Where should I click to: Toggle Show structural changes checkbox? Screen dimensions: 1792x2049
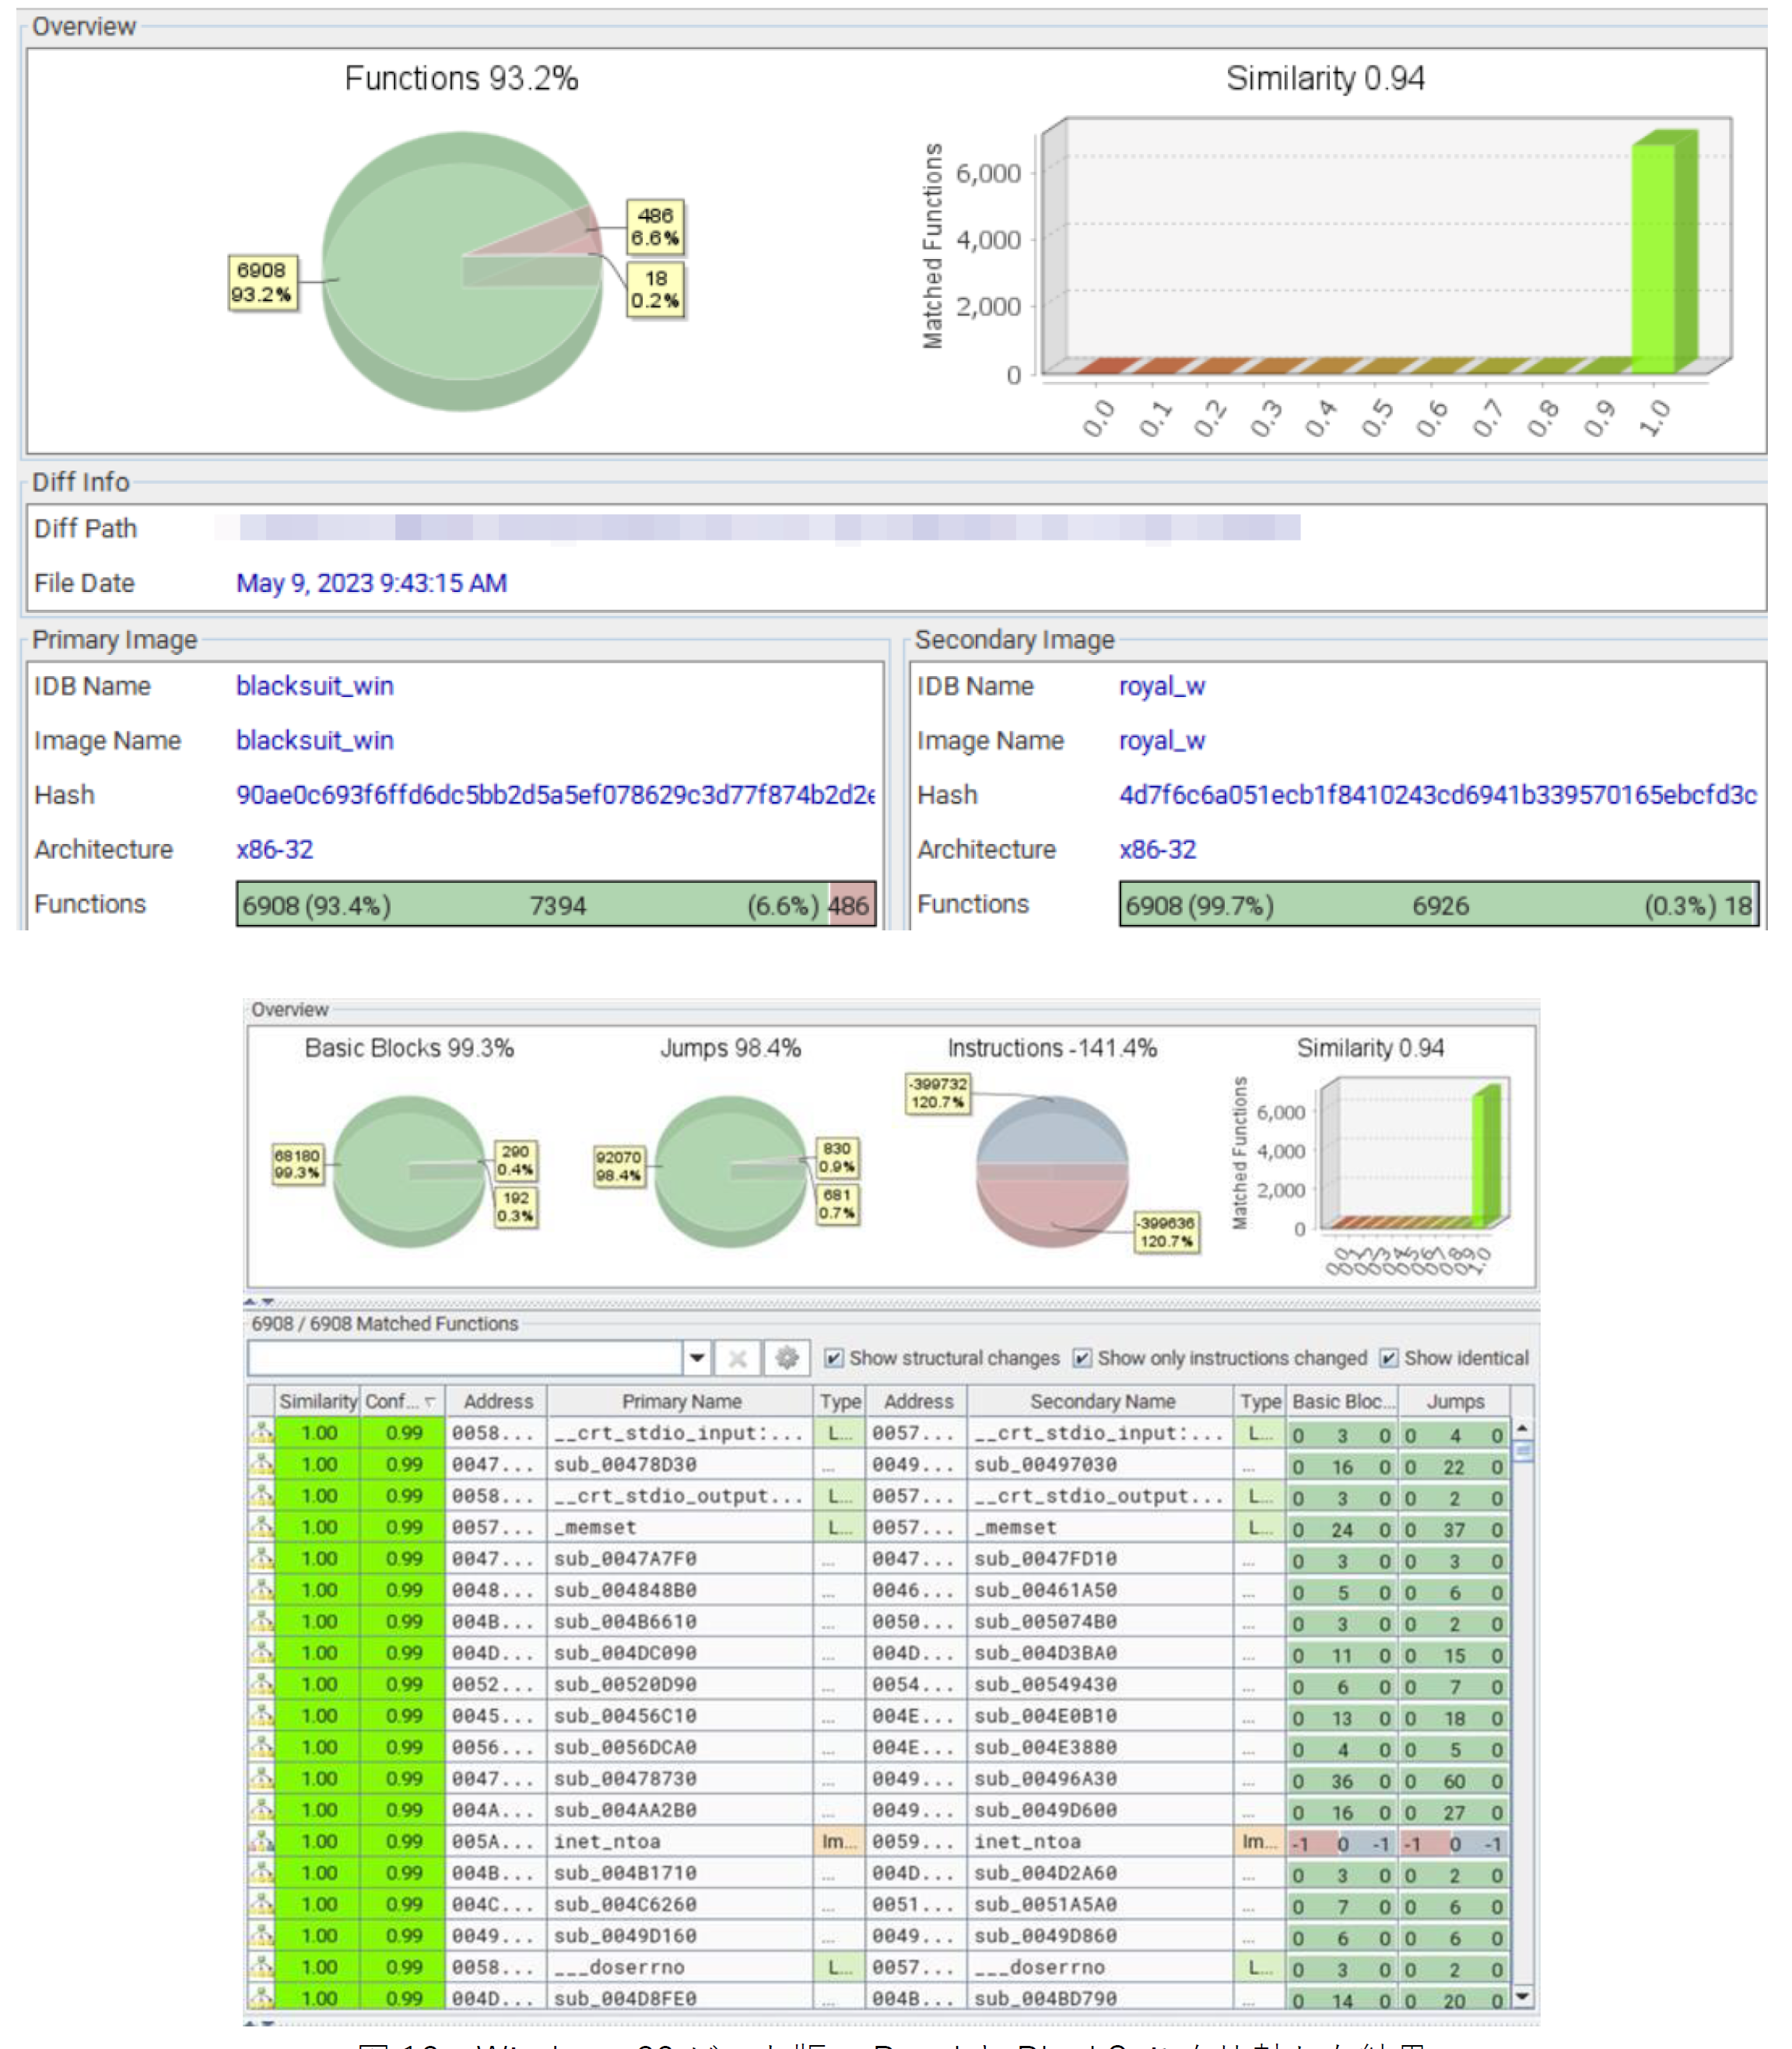833,1358
